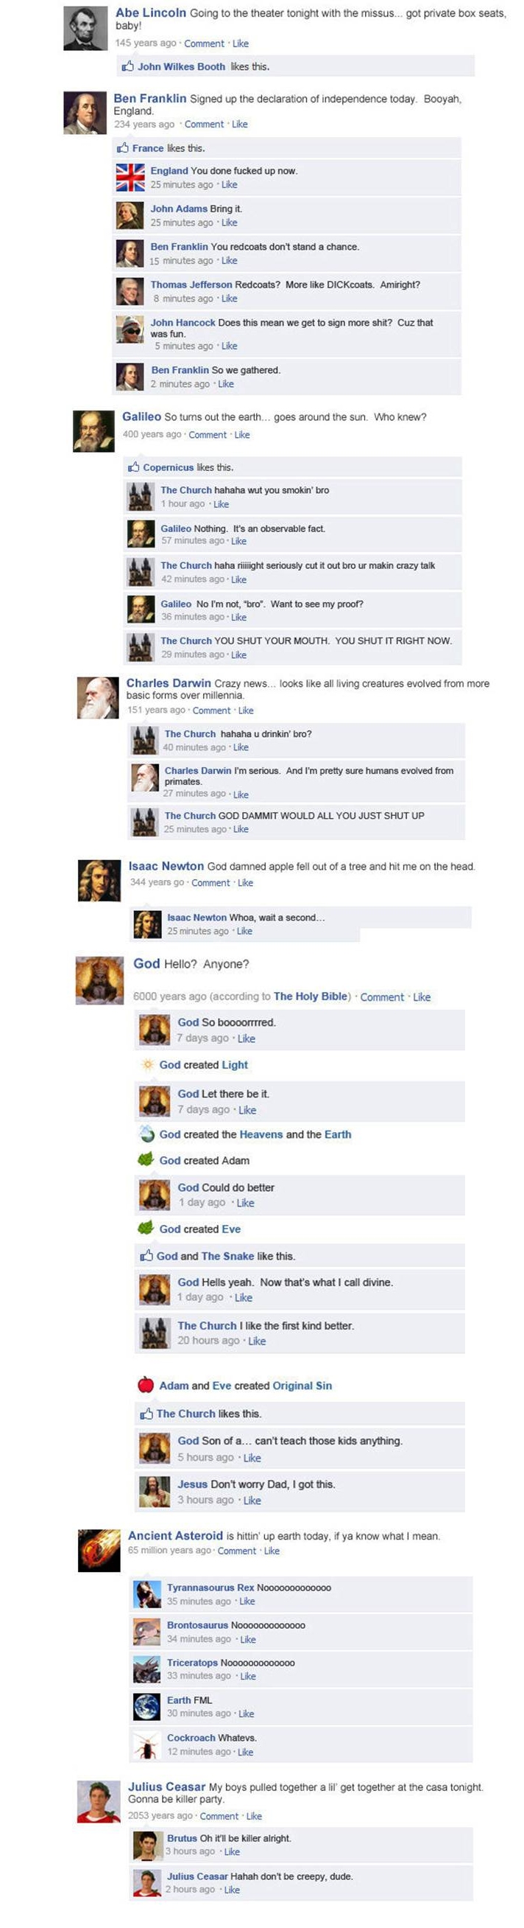Click the globe icon beside Heavens and Earth
Viewport: 524px width, 1928px height.
147,1134
